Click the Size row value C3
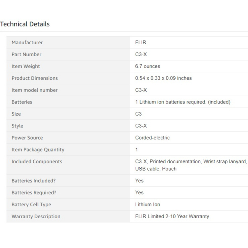The image size is (248, 248). pyautogui.click(x=138, y=114)
